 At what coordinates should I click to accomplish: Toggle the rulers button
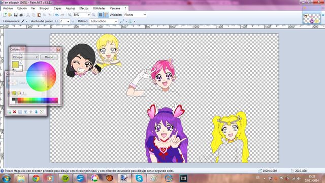106,15
